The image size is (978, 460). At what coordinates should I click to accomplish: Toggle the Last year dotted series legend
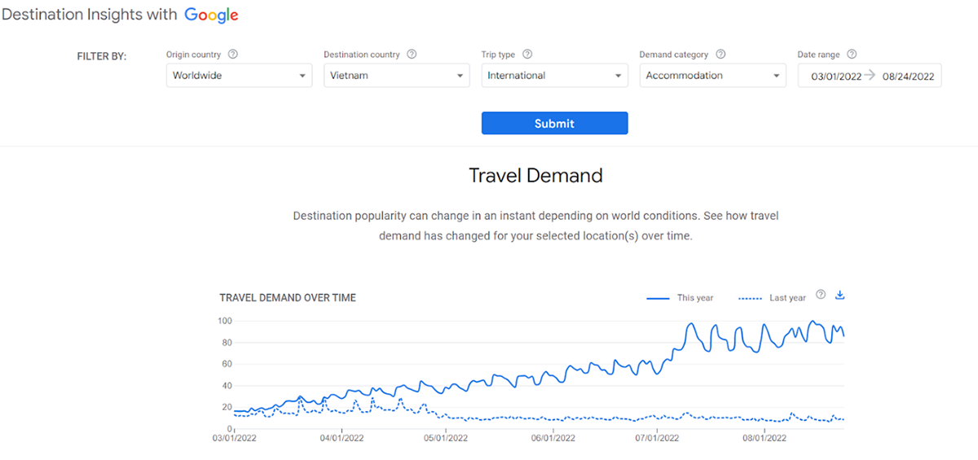coord(772,298)
